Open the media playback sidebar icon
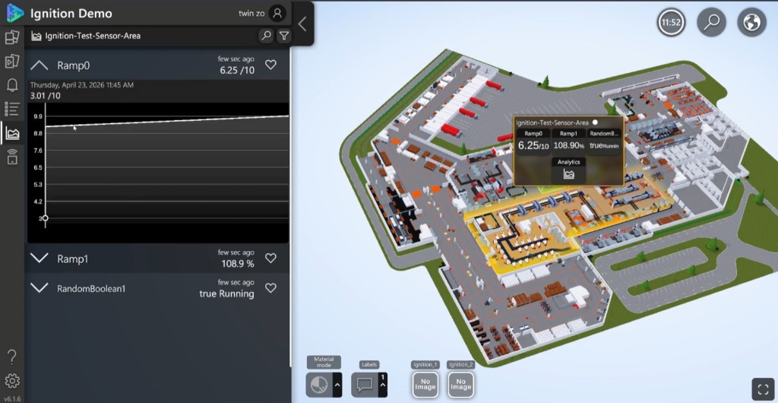Viewport: 778px width, 403px height. coord(12,61)
